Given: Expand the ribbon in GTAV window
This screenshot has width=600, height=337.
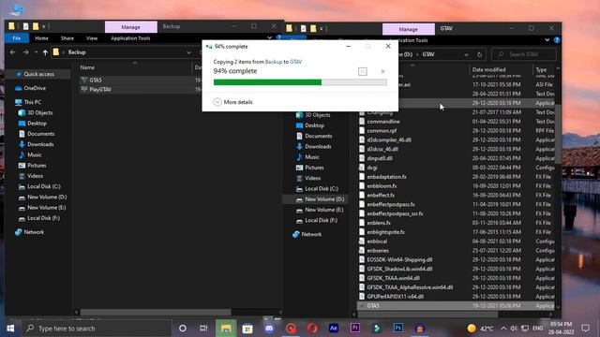Looking at the screenshot, I should (547, 40).
